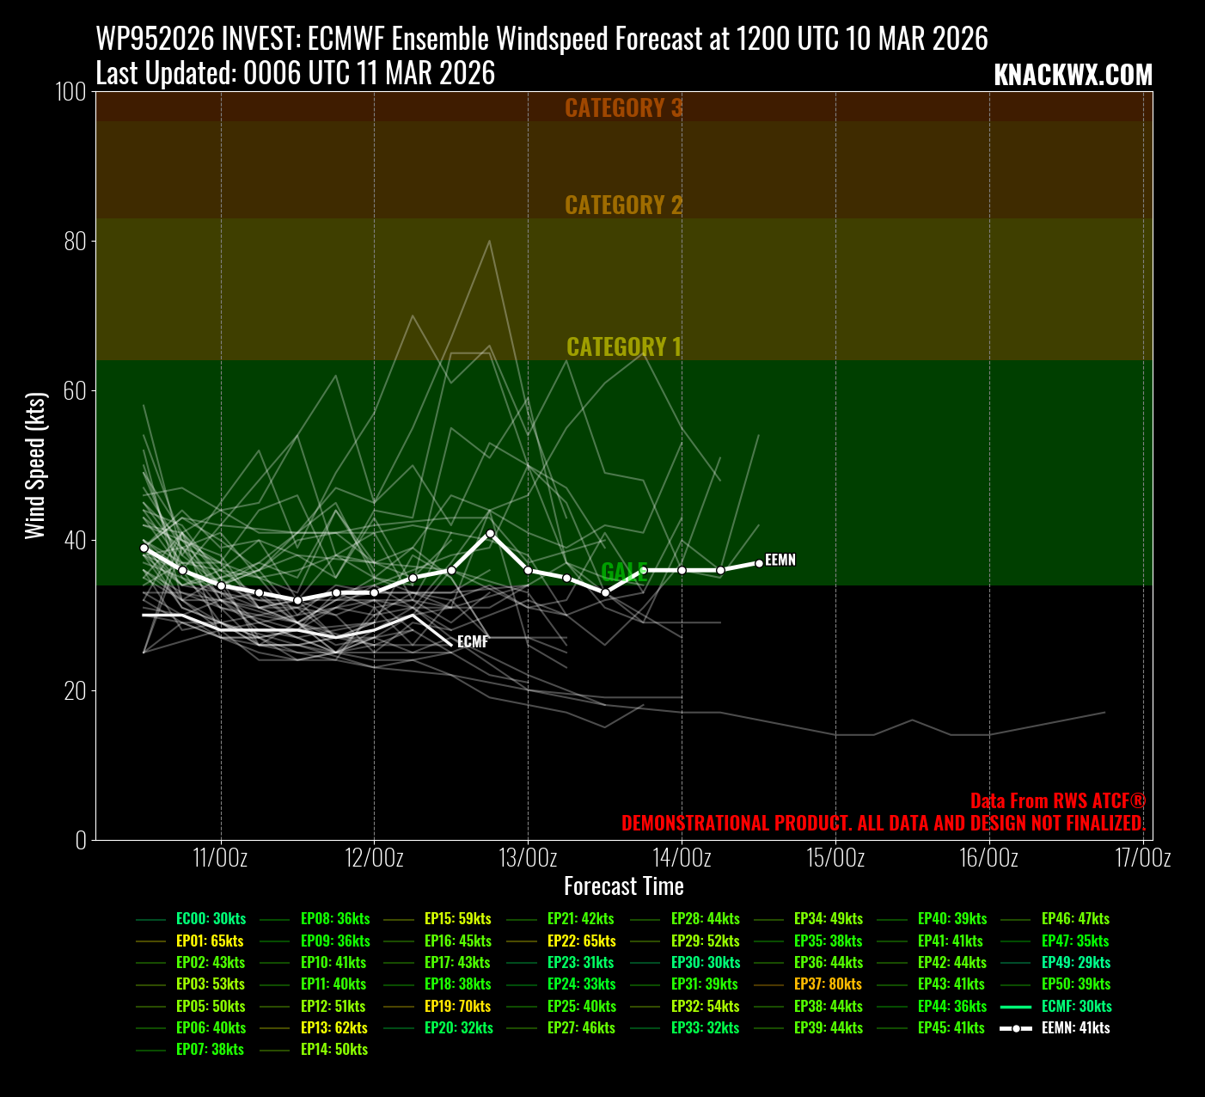Click the bright green ECMF legend line swatch

click(x=1016, y=1007)
